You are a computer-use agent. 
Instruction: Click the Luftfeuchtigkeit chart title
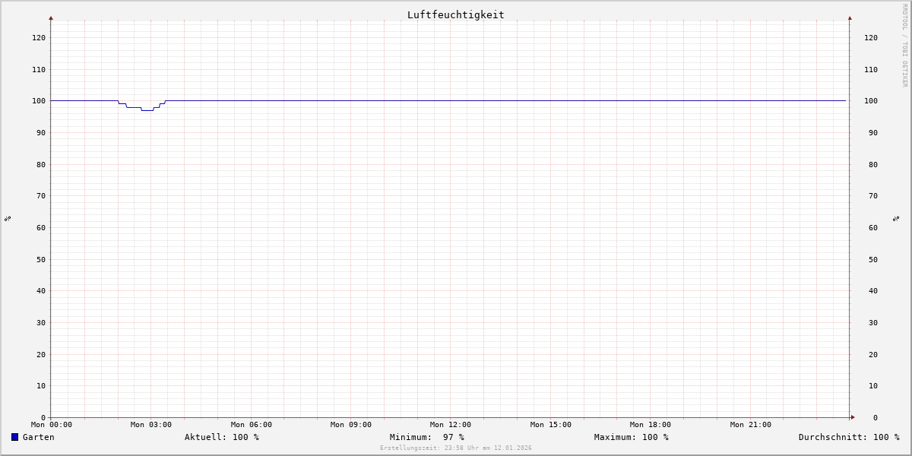coord(455,14)
